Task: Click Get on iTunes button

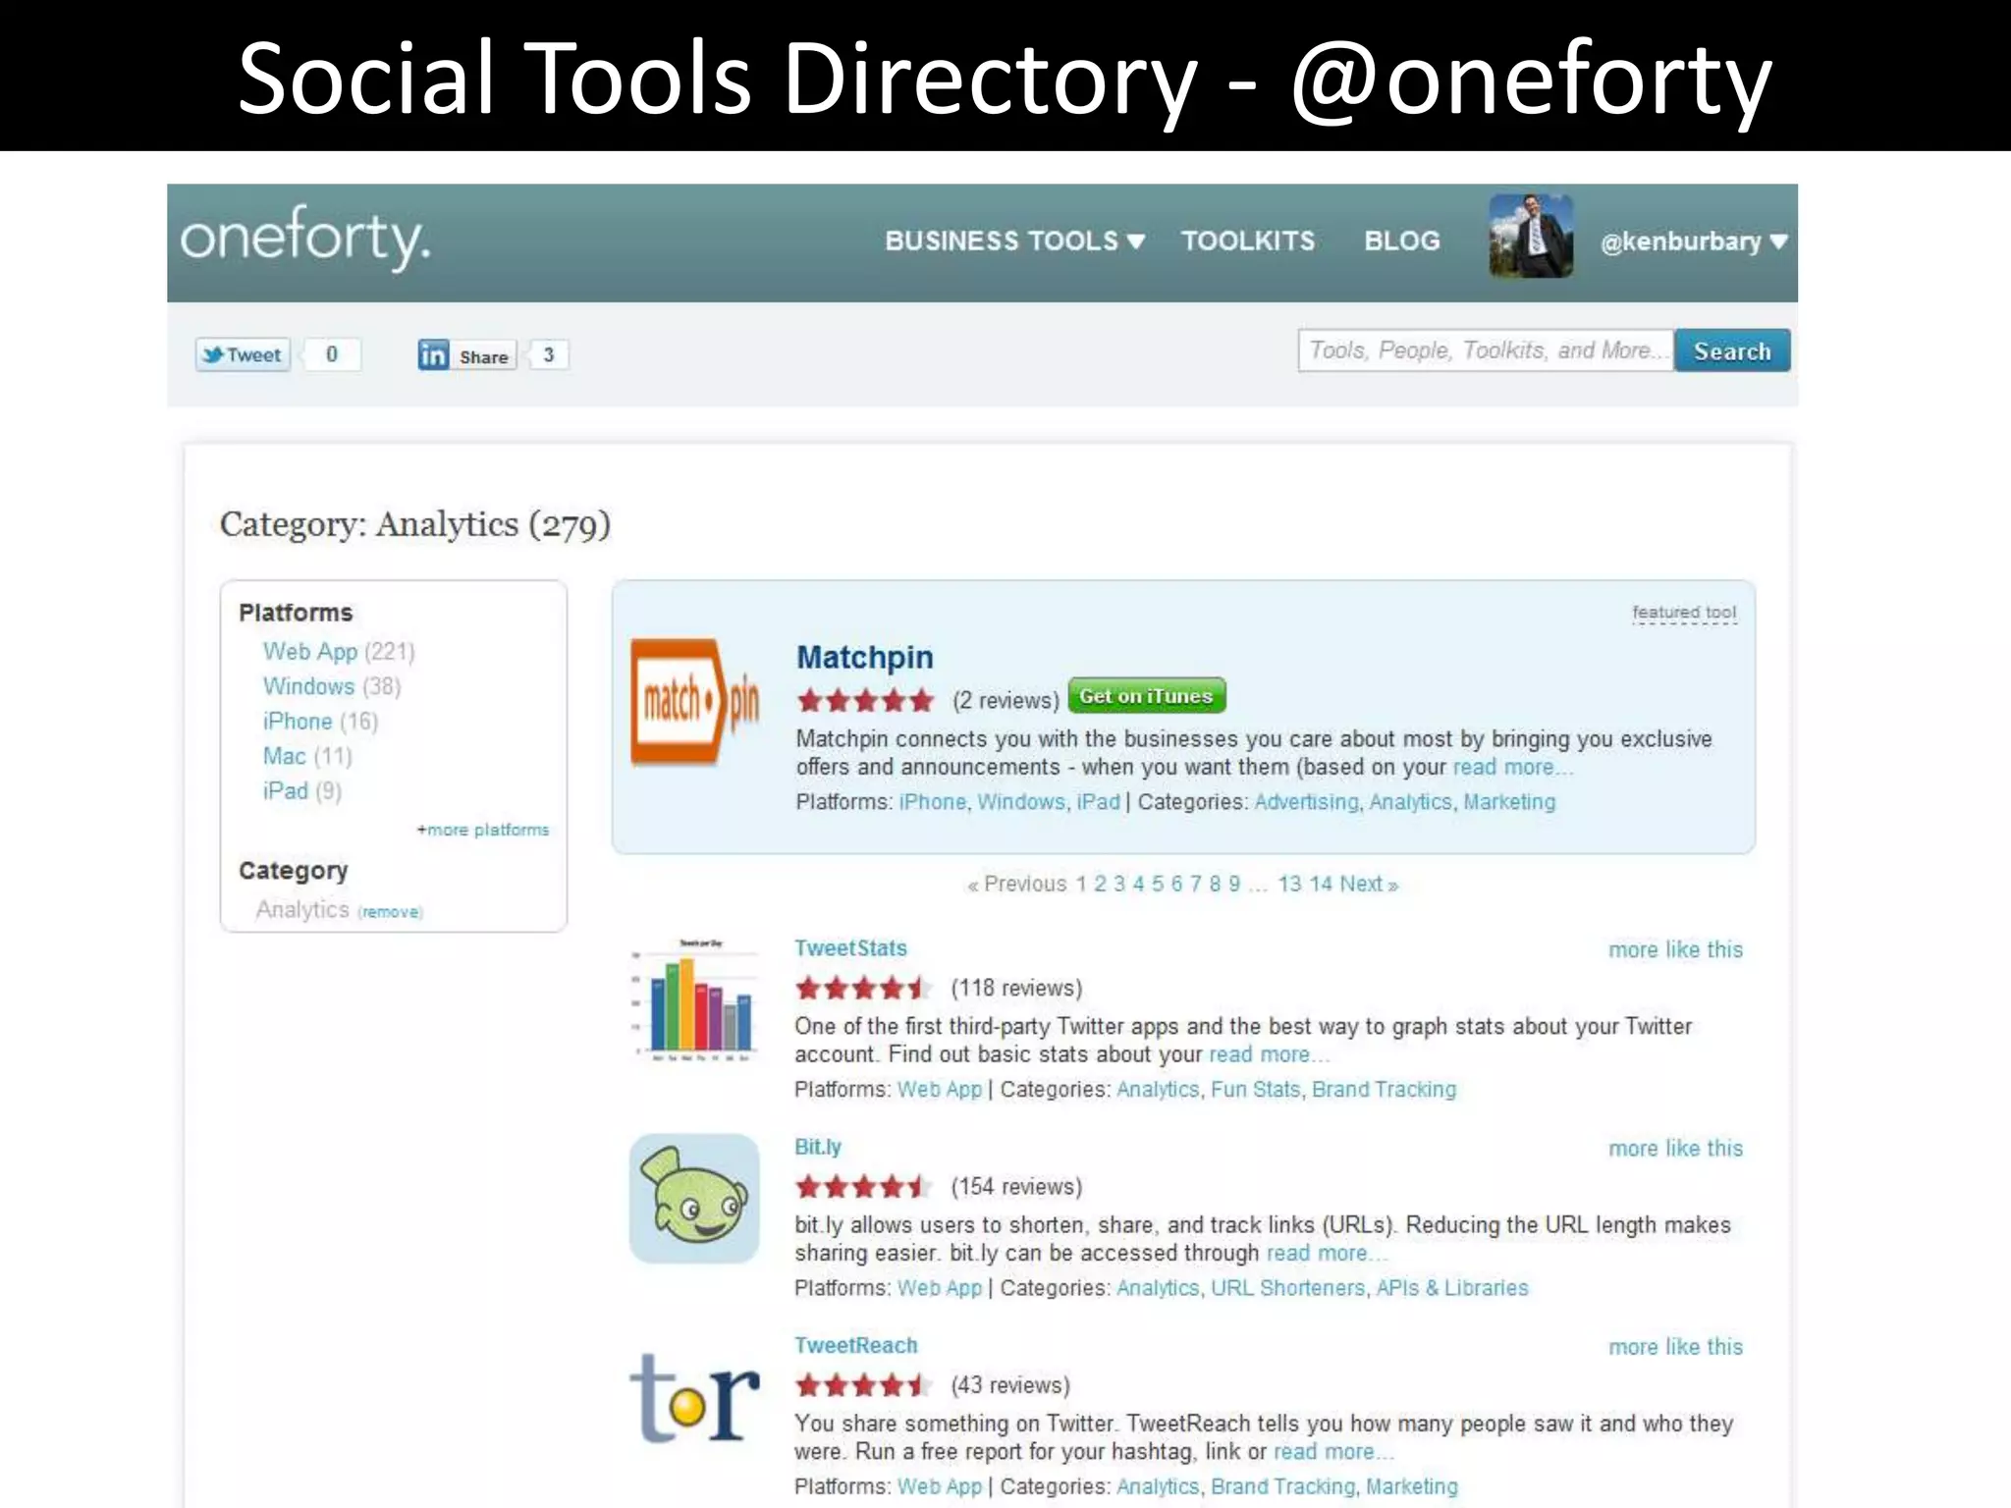Action: (x=1146, y=696)
